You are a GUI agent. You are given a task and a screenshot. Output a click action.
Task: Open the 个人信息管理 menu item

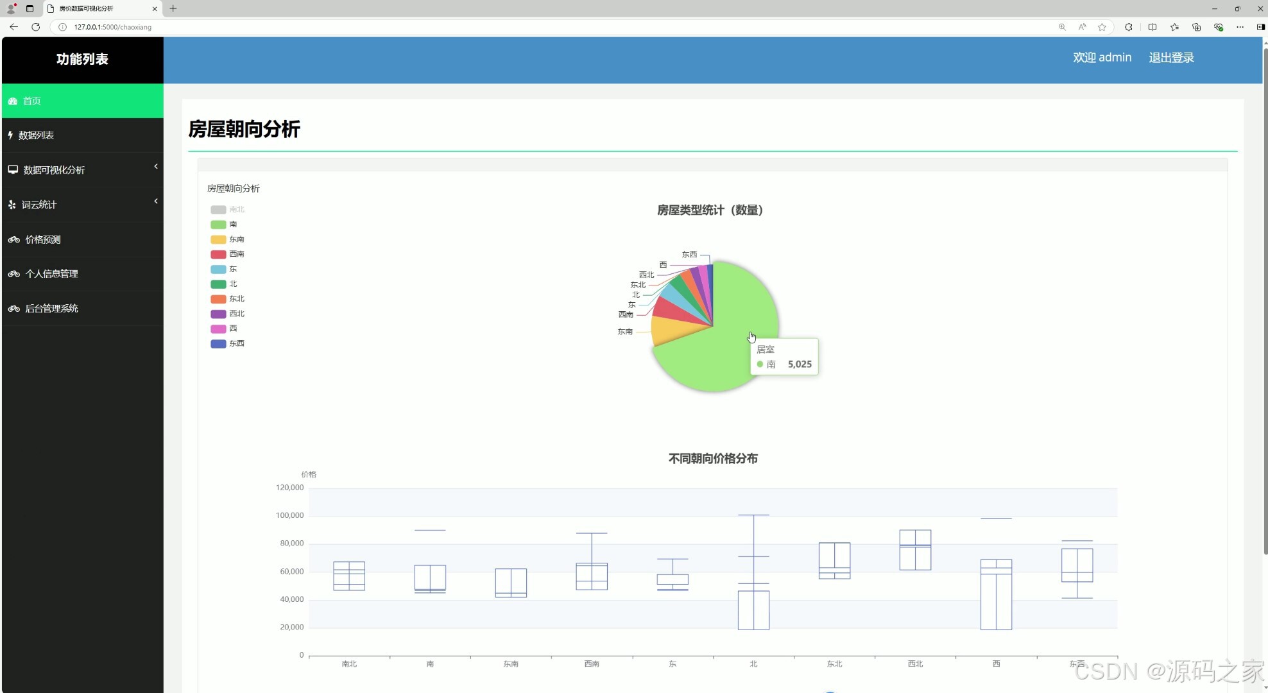(51, 274)
